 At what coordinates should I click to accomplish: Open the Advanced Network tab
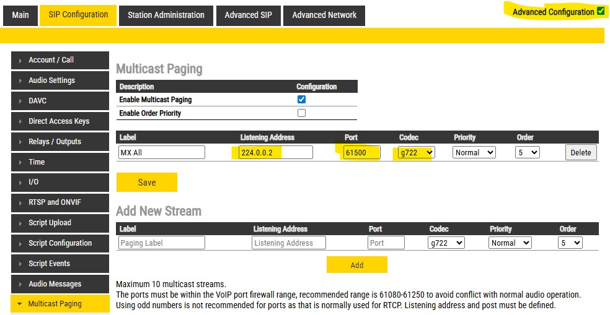click(324, 15)
